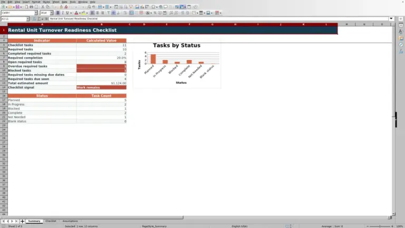Click the formula input line field
The width and height of the screenshot is (405, 228).
[x=218, y=18]
